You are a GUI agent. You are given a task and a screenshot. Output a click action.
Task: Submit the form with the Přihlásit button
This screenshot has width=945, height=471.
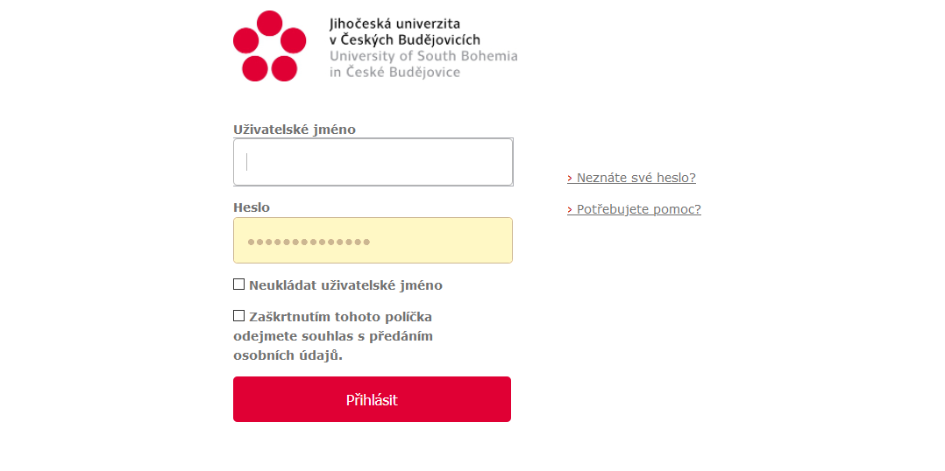372,399
